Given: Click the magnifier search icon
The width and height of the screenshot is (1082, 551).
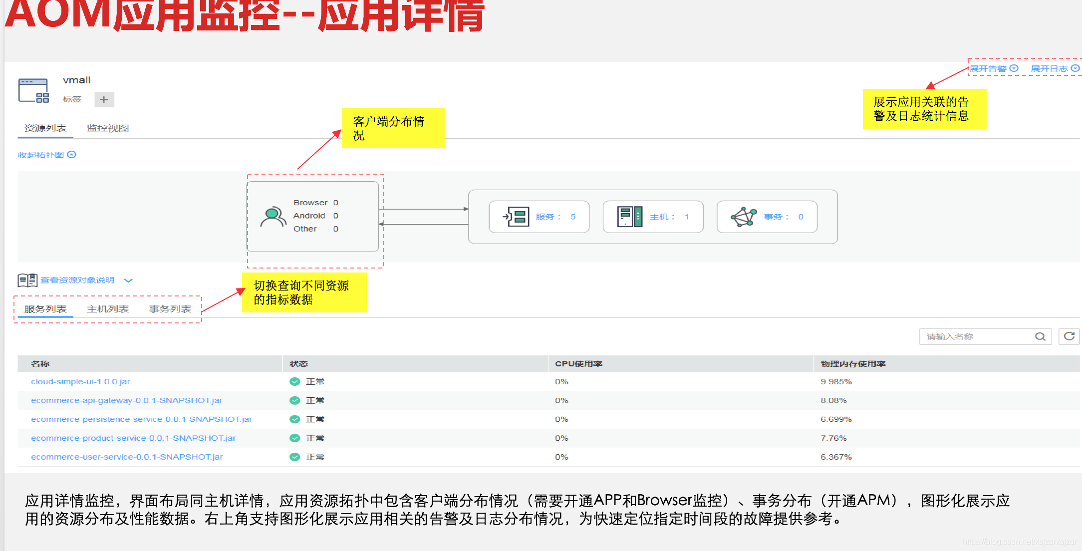Looking at the screenshot, I should coord(1040,336).
